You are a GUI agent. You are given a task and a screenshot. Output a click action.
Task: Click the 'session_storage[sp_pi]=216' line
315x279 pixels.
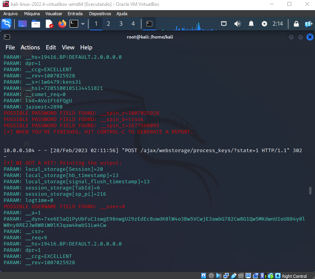coord(55,194)
